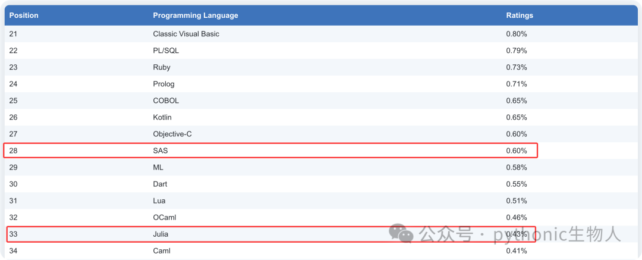642x260 pixels.
Task: Click position number 32
Action: (14, 217)
